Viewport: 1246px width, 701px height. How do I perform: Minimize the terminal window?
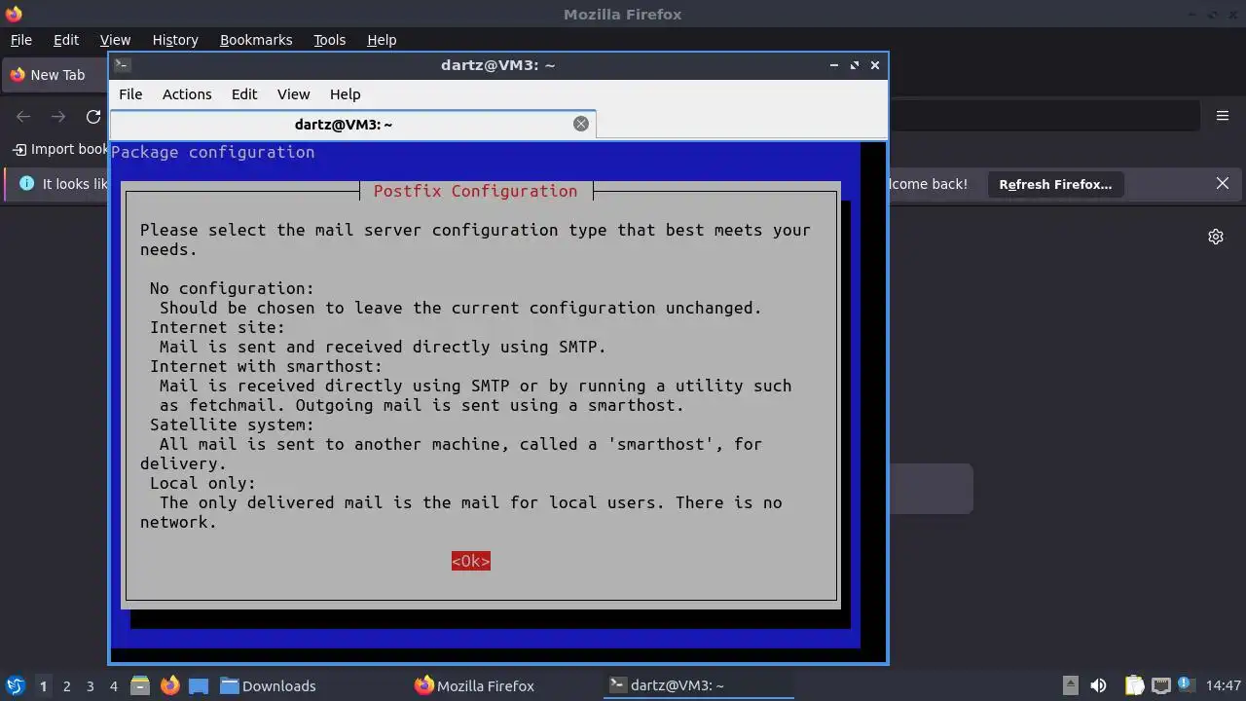pos(834,65)
